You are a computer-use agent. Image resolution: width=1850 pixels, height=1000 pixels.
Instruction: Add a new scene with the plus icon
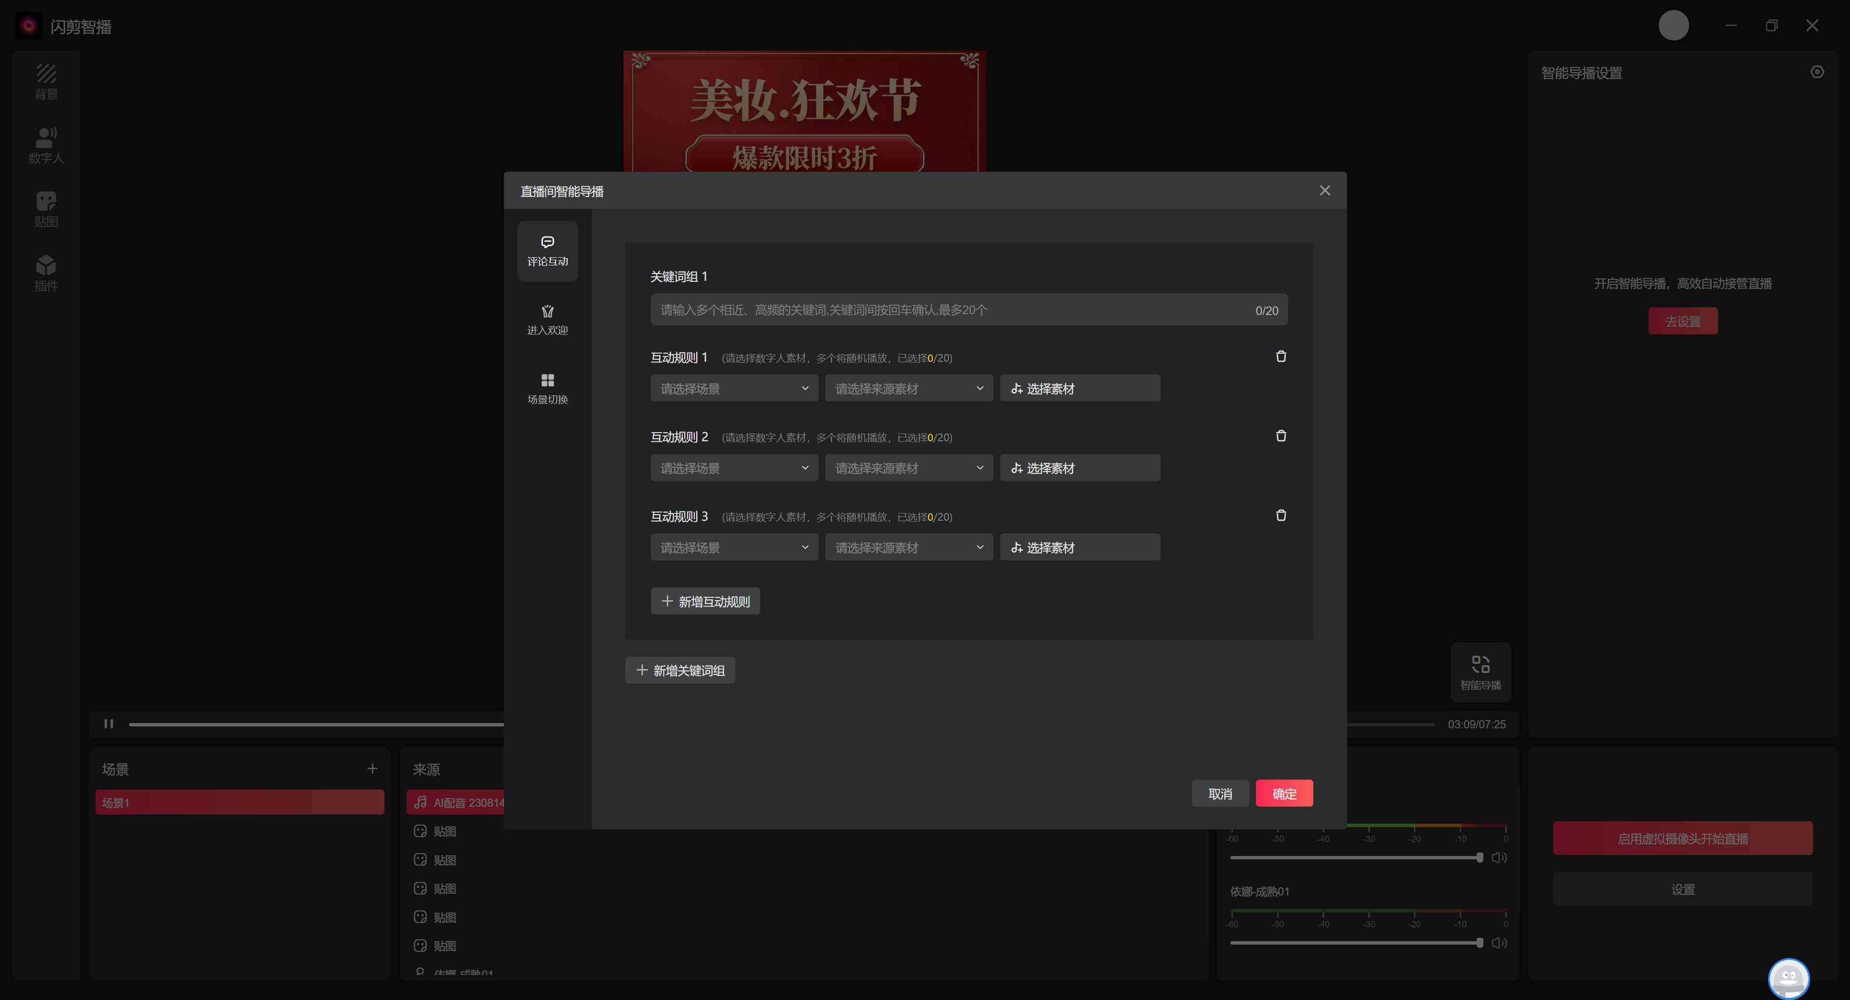pos(372,769)
